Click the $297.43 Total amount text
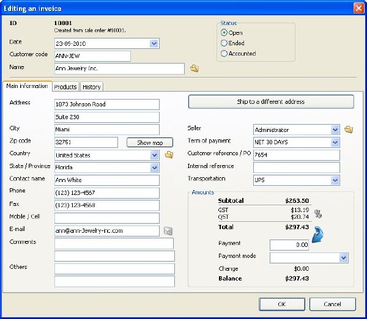Image resolution: width=367 pixels, height=319 pixels. [297, 227]
